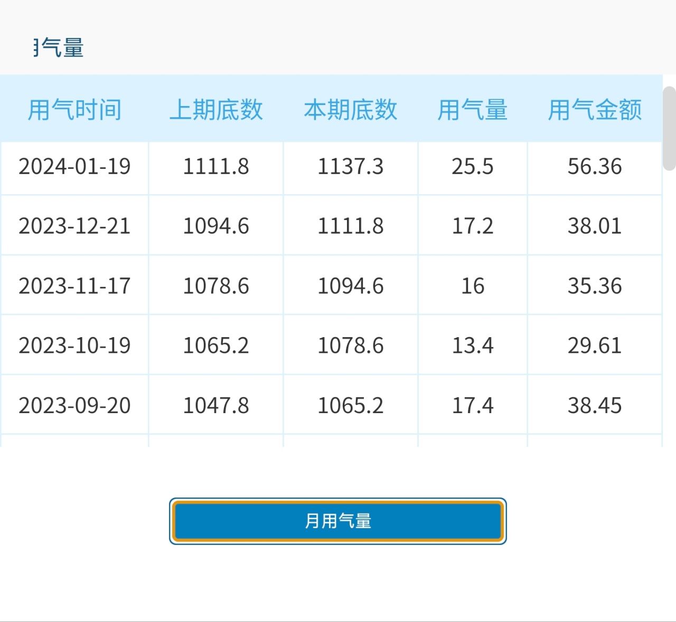This screenshot has height=622, width=676.
Task: Select 1065.2 in the 2023-09-20 row
Action: pos(351,406)
